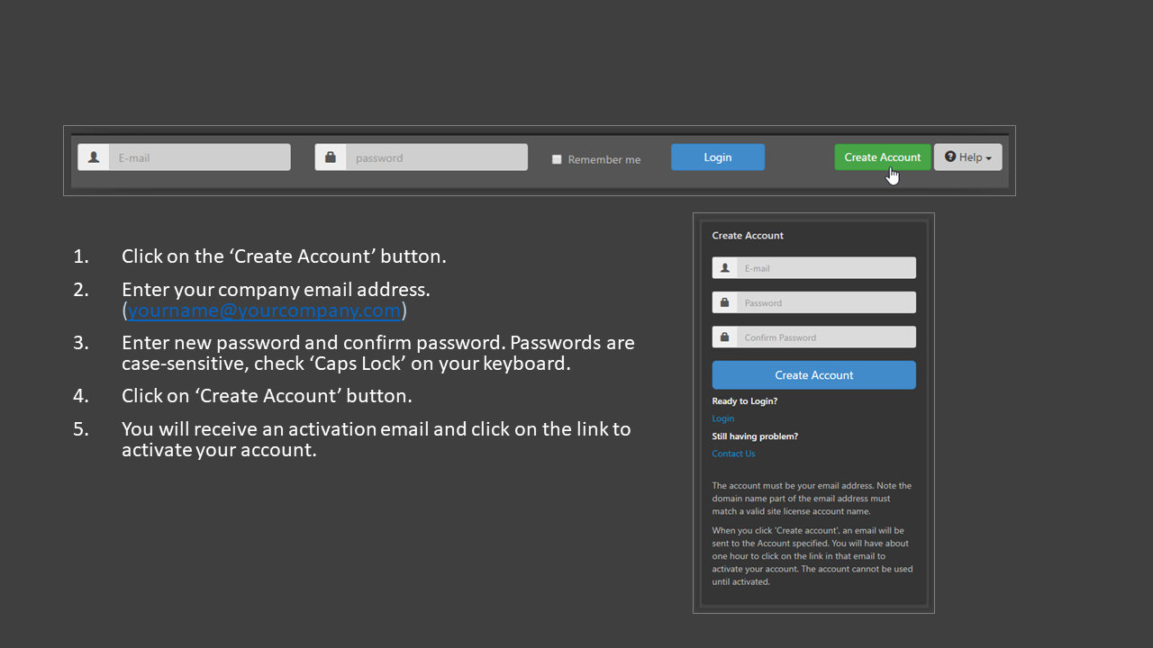Click the 'Still having problem?' text
1153x648 pixels.
755,436
